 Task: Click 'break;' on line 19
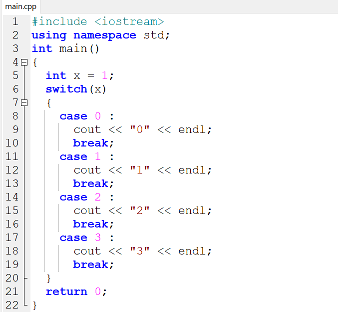tap(93, 264)
